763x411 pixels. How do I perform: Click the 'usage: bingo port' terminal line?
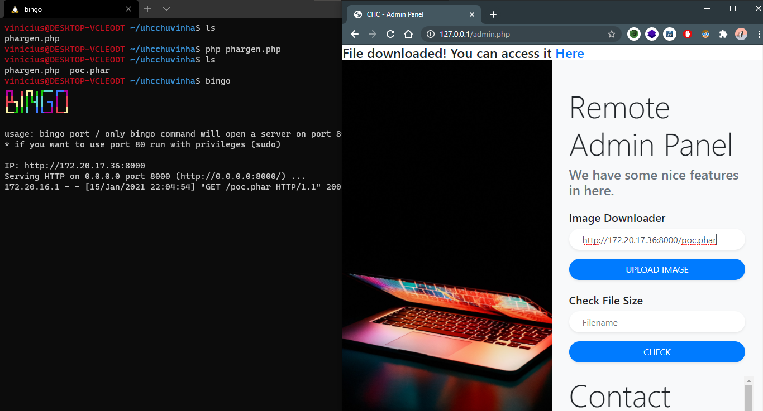(x=173, y=134)
